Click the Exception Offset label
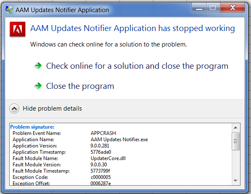The width and height of the screenshot is (251, 194). [x=31, y=183]
